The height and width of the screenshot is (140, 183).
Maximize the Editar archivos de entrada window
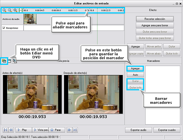click(177, 4)
